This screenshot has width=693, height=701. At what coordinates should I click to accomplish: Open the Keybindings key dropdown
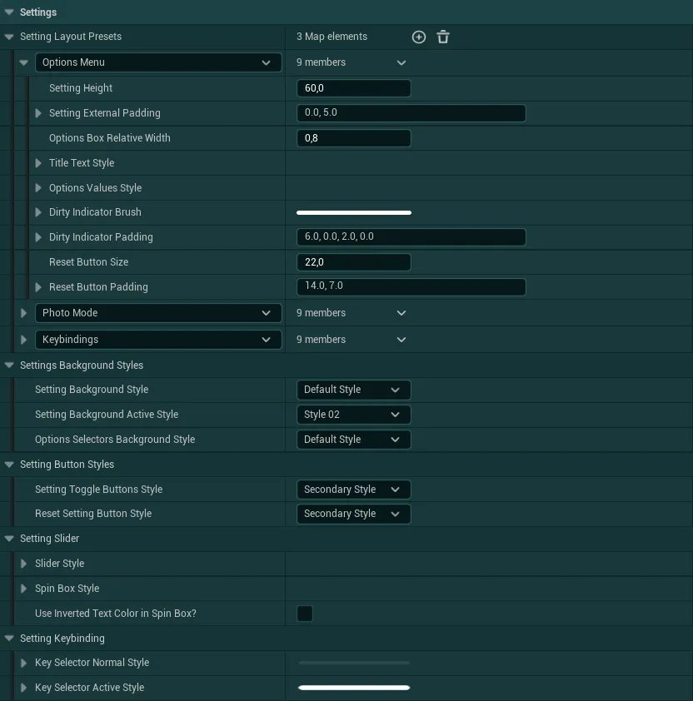(158, 340)
